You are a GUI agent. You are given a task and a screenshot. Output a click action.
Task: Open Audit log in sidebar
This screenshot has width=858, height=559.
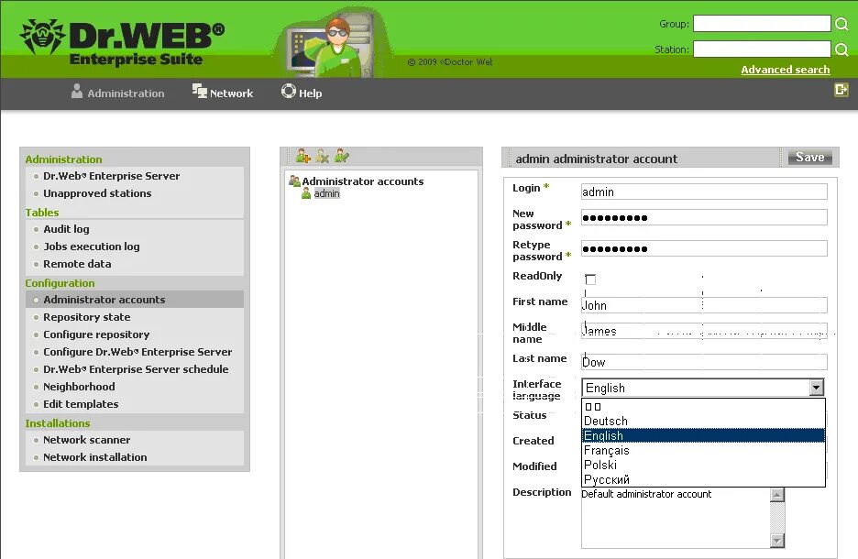tap(66, 228)
